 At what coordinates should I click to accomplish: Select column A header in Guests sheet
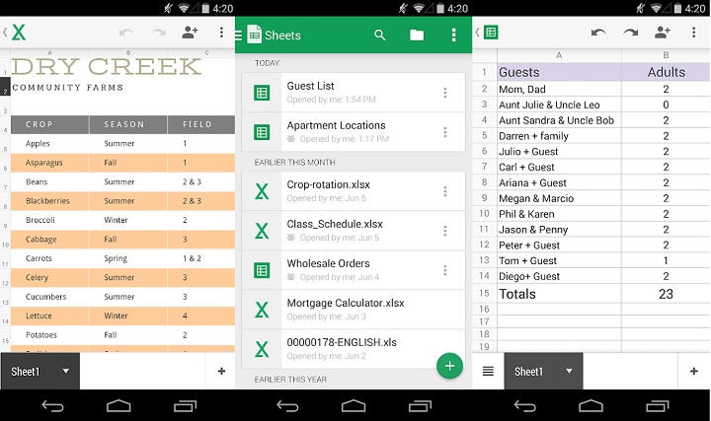(559, 55)
